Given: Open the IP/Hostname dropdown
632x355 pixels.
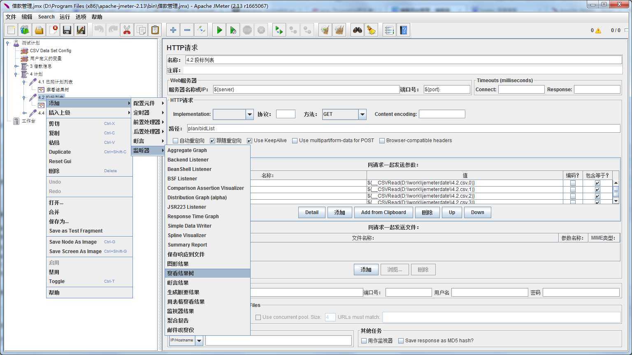Looking at the screenshot, I should click(199, 340).
